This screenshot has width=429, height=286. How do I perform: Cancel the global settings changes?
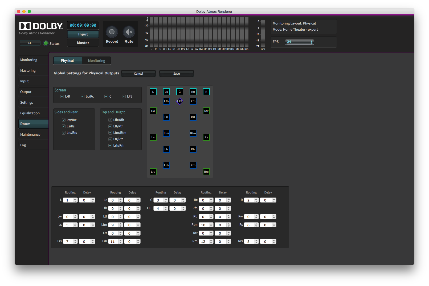click(138, 74)
